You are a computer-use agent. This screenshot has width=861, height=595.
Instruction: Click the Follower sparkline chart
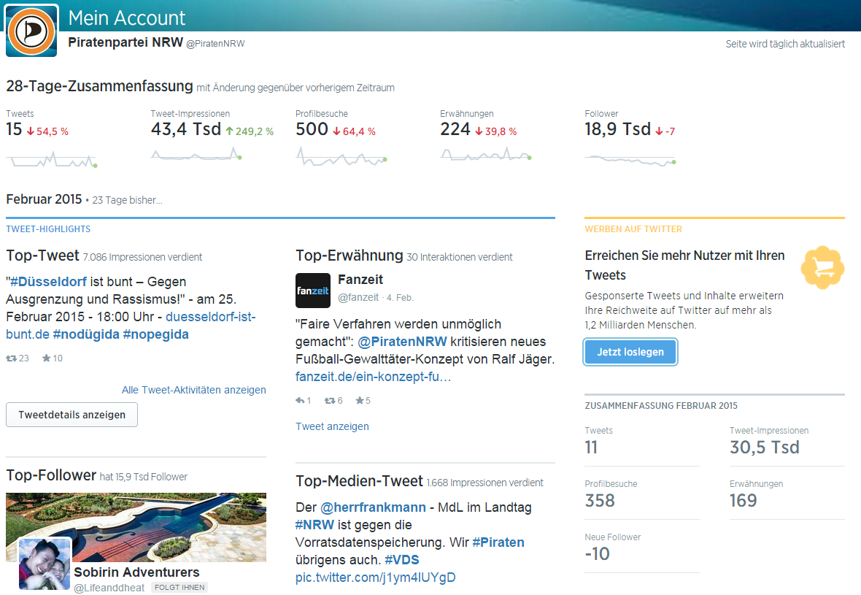[630, 160]
